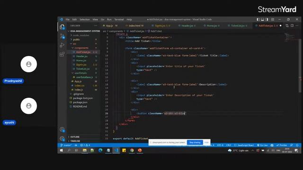
Task: Open Customize Layout icon
Action: coord(273,19)
